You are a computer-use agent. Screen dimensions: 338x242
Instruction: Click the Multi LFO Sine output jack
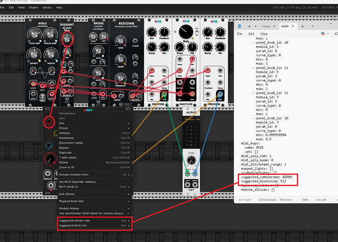(x=192, y=94)
